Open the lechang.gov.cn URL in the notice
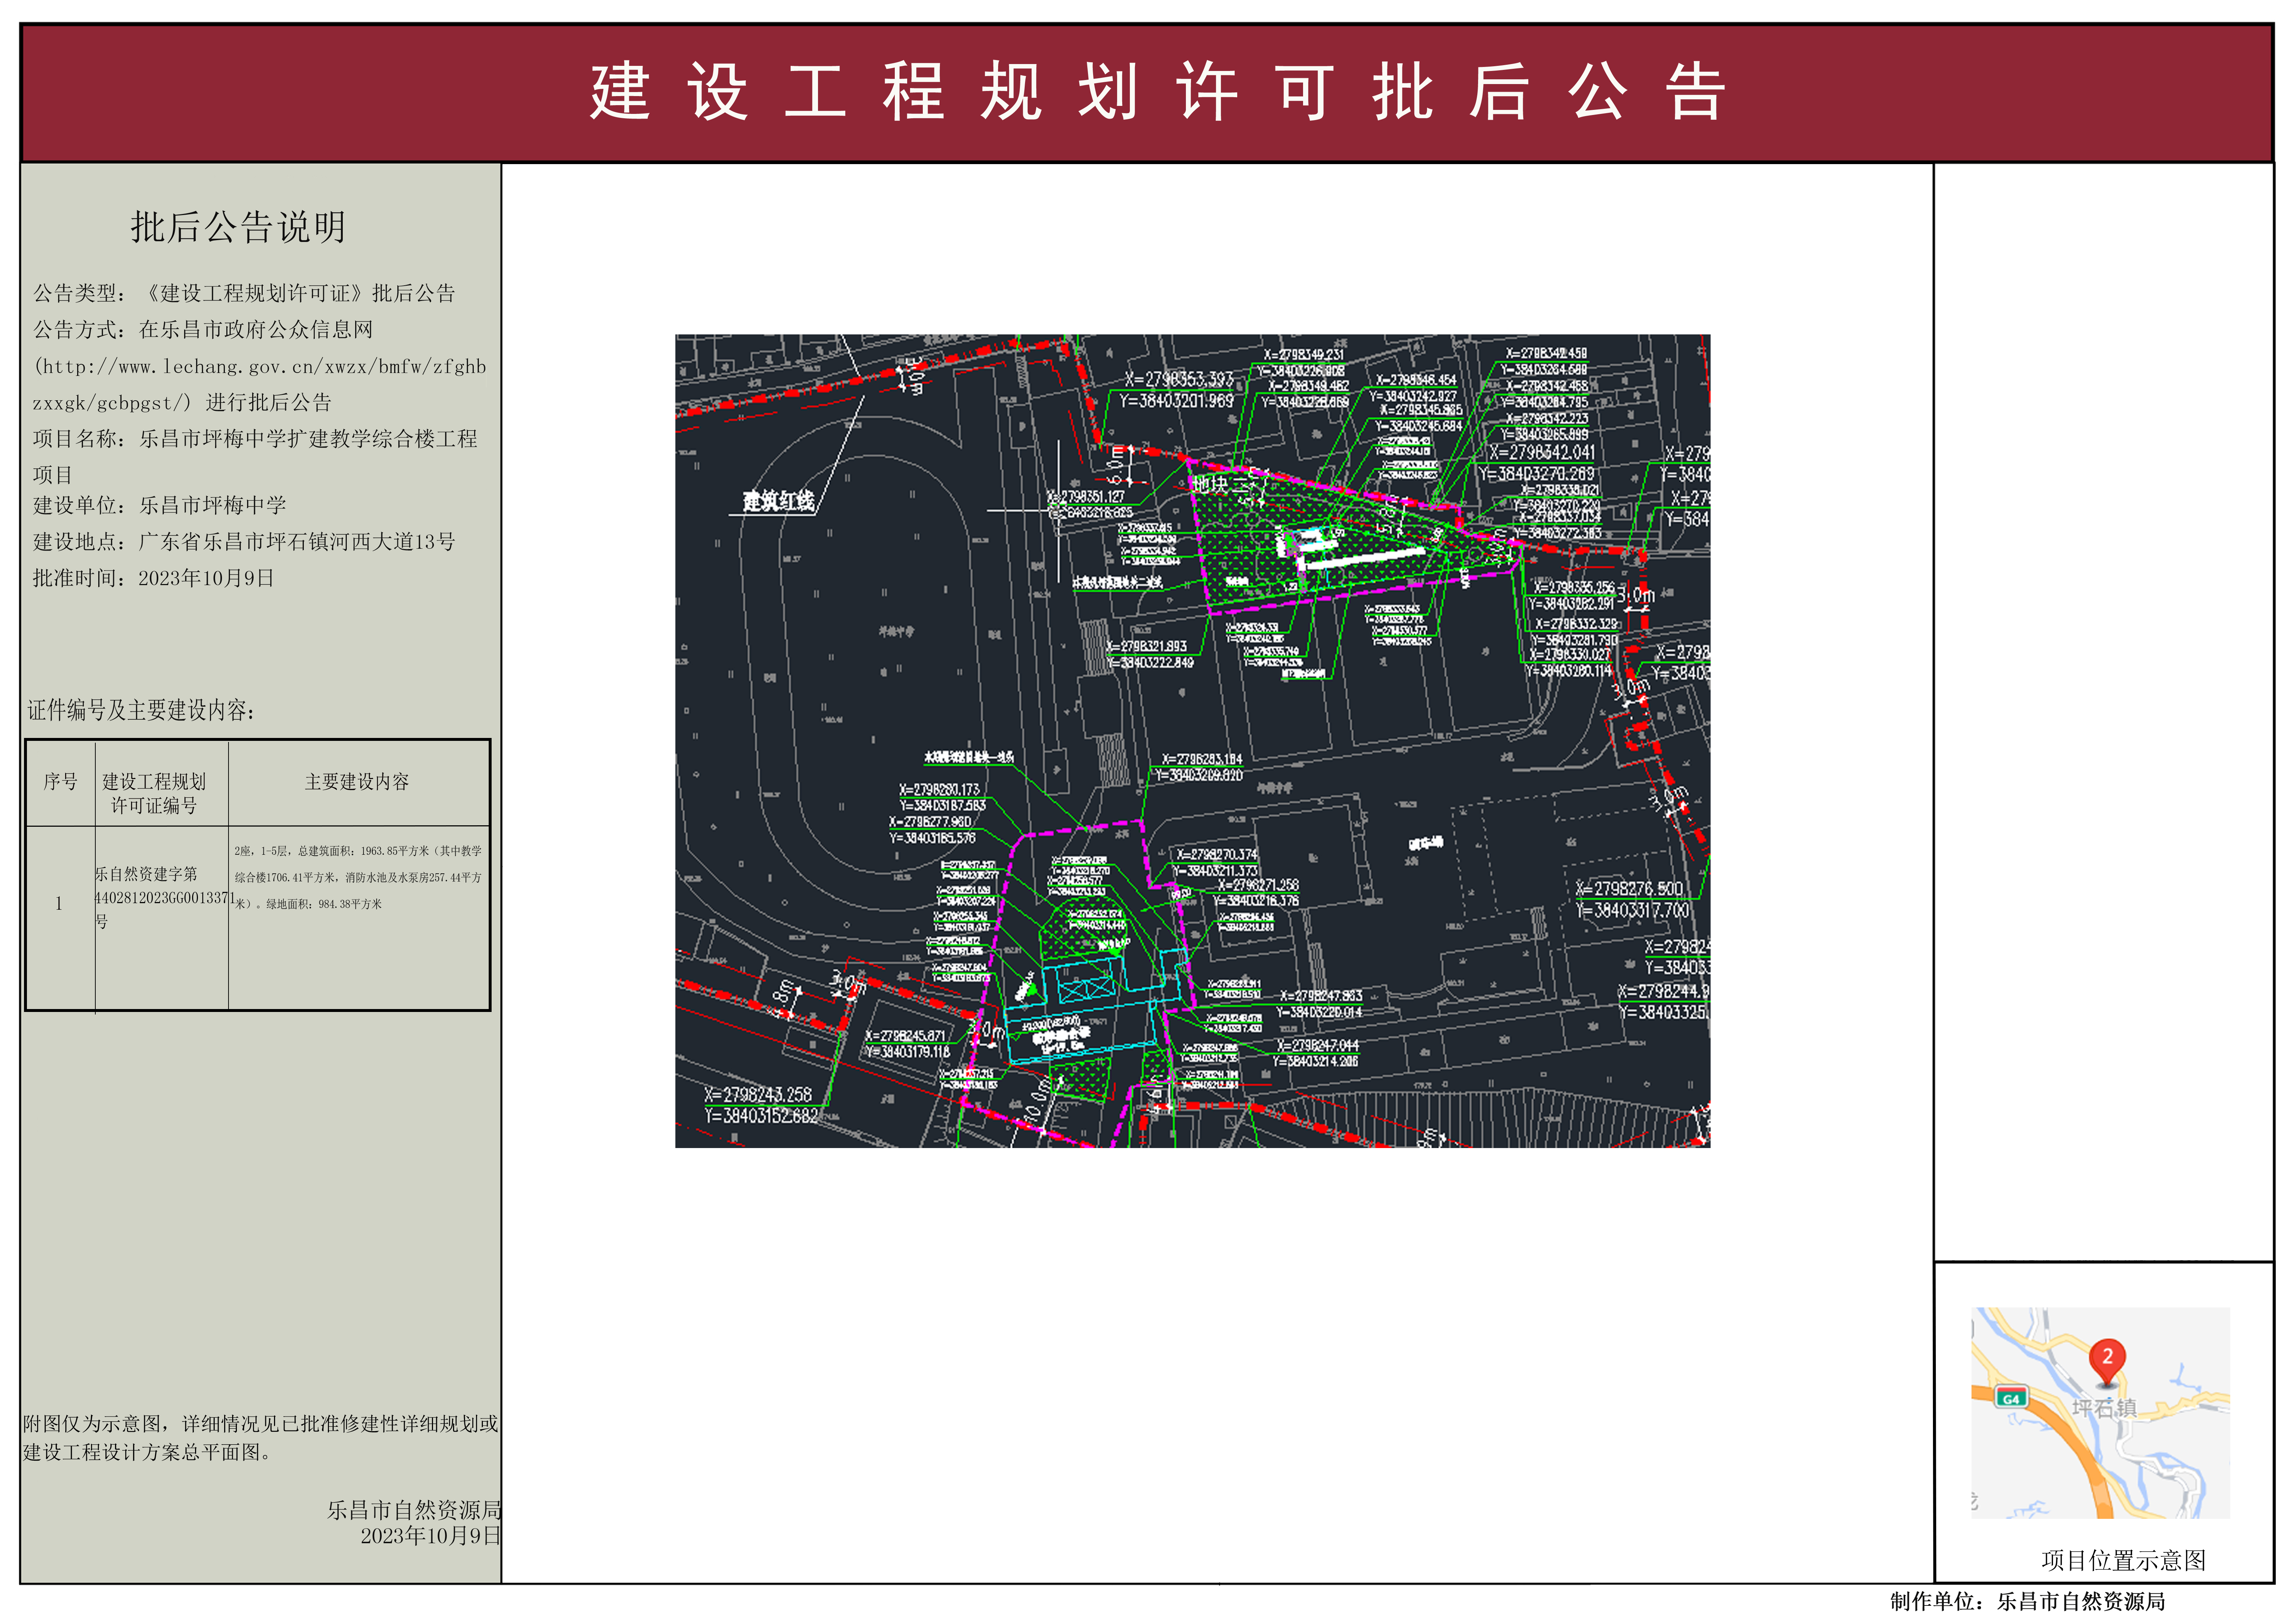Screen dimensions: 2295x1624 pos(260,384)
